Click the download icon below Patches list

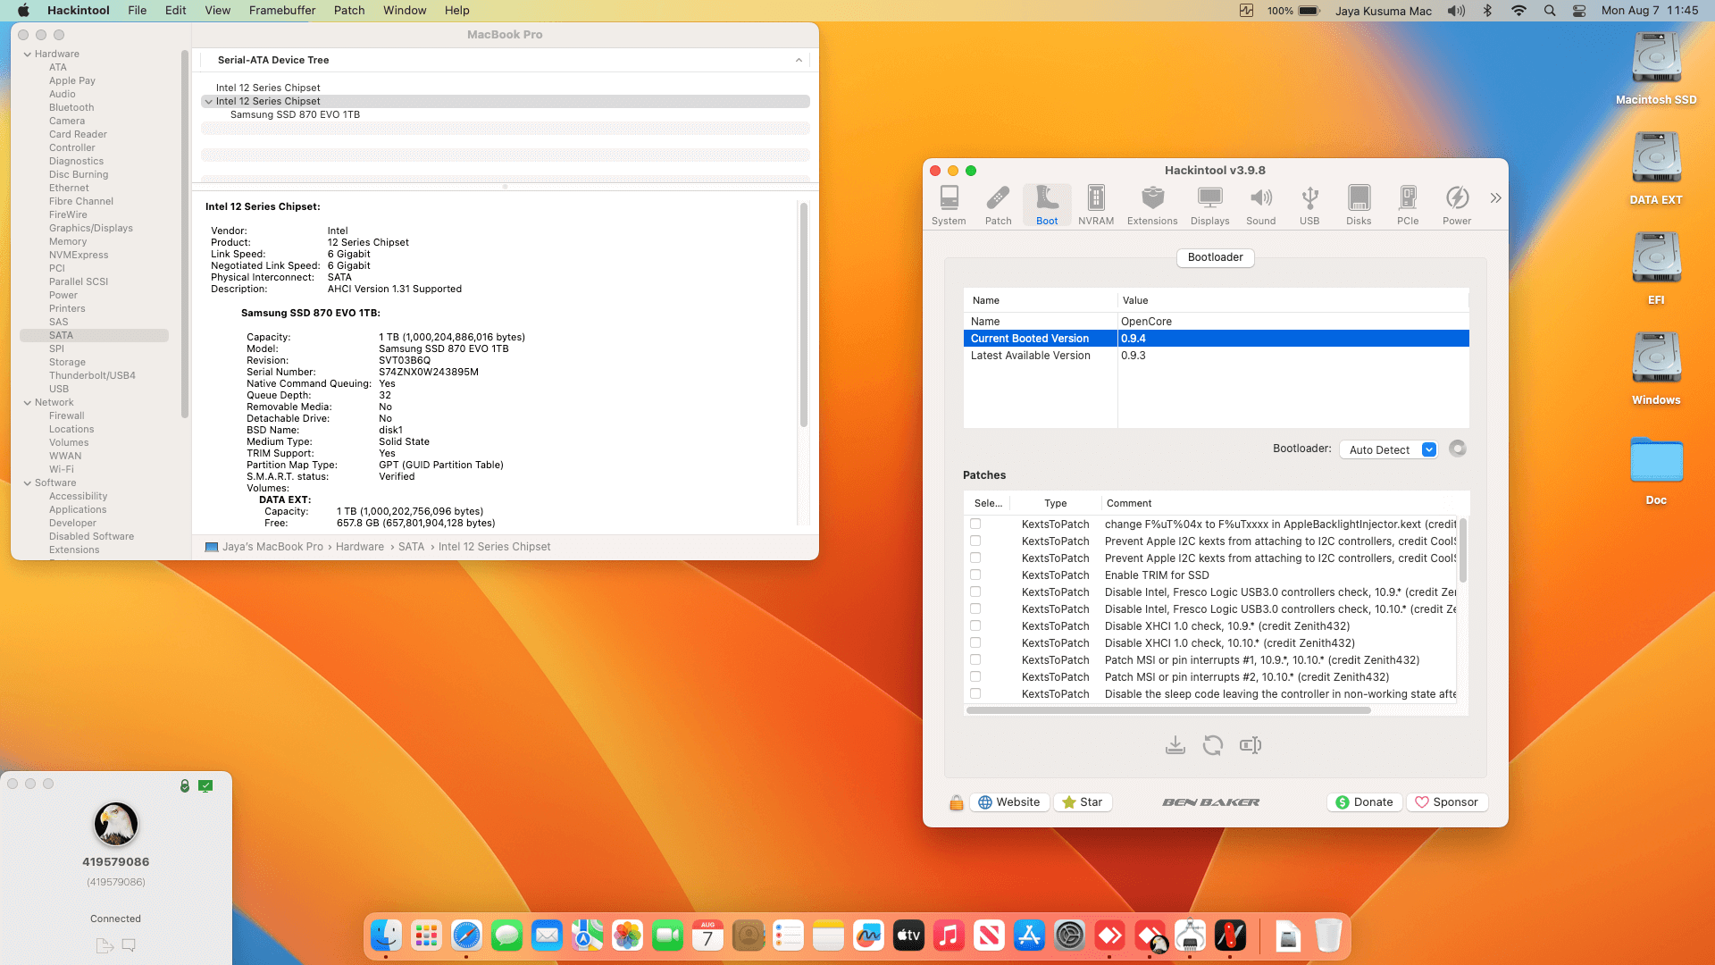(1175, 745)
